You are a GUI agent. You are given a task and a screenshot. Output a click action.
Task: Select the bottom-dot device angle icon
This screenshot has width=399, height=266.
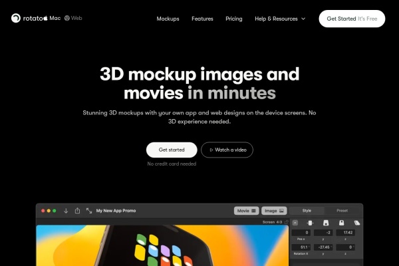point(326,223)
